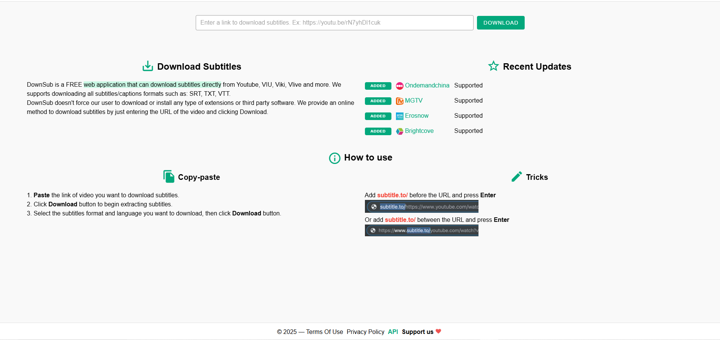Open Terms Of Use in footer
The width and height of the screenshot is (720, 340).
pyautogui.click(x=324, y=332)
